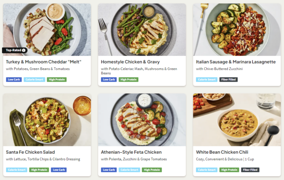Screen dimensions: 284x180
Task: Click the Fiber Filled tag on the Lasagnette card
Action: (x=228, y=80)
